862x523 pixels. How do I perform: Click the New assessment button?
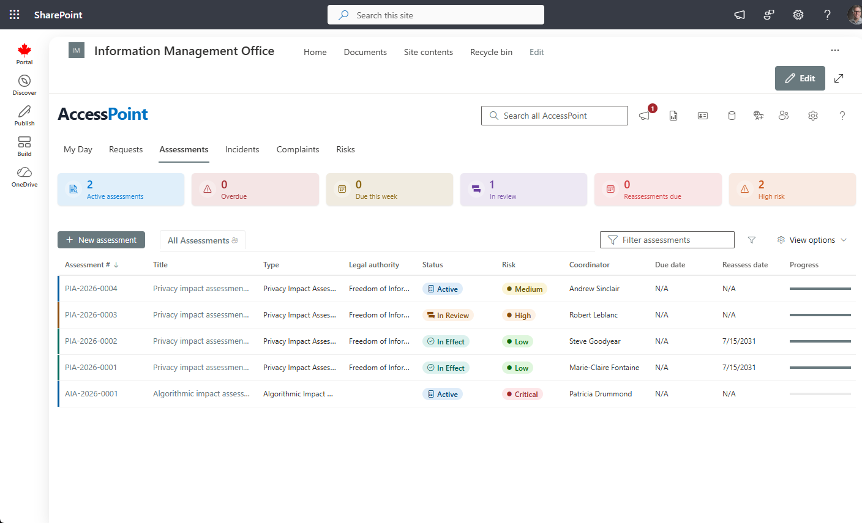101,240
